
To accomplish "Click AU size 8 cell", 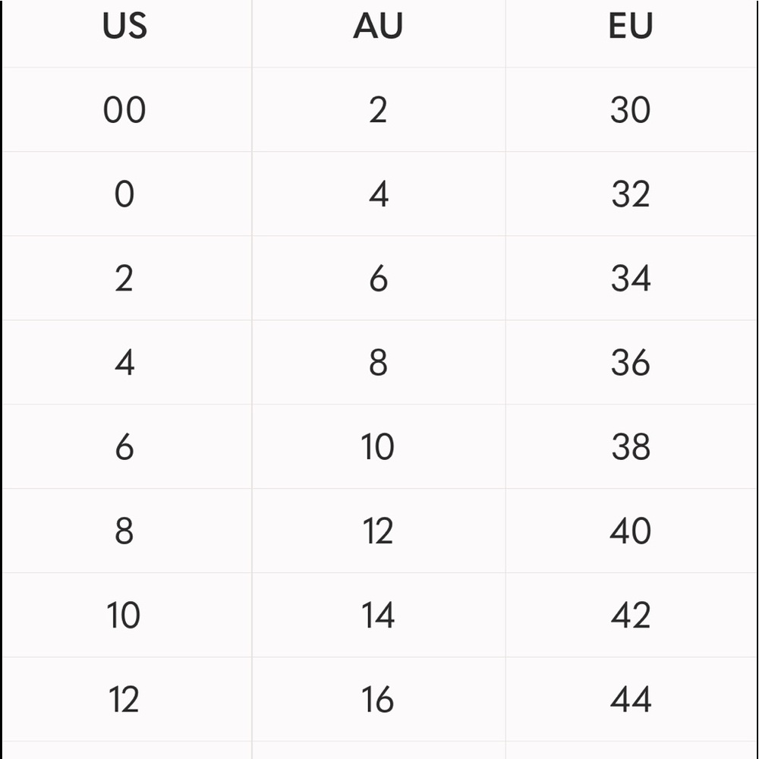I will [x=378, y=363].
